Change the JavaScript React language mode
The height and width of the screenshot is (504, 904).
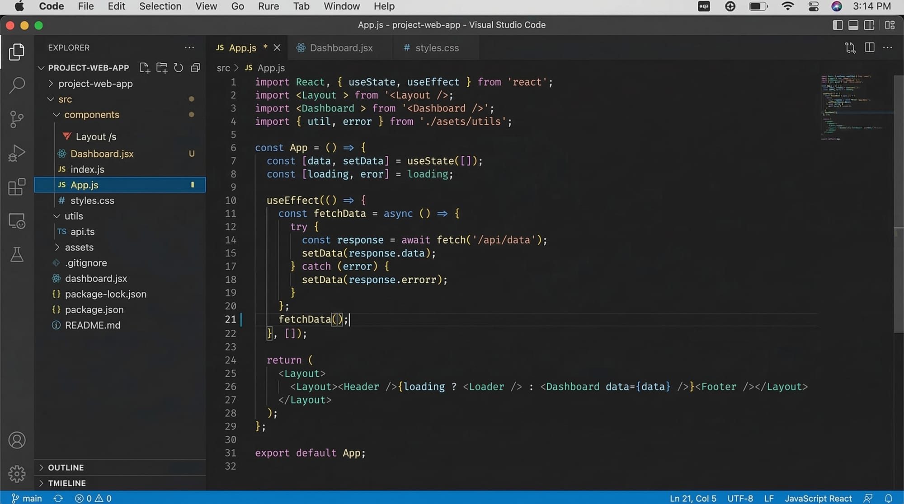pos(818,498)
